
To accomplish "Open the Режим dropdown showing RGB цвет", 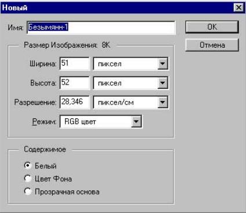I will tap(100, 122).
